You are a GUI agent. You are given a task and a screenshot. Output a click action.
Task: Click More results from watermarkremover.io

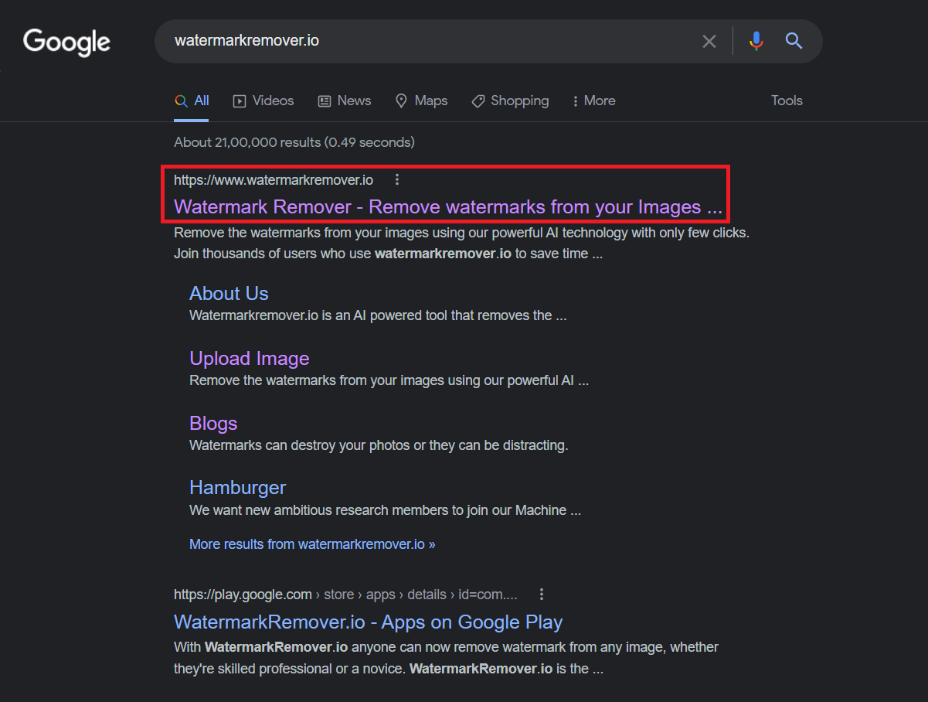[x=312, y=544]
